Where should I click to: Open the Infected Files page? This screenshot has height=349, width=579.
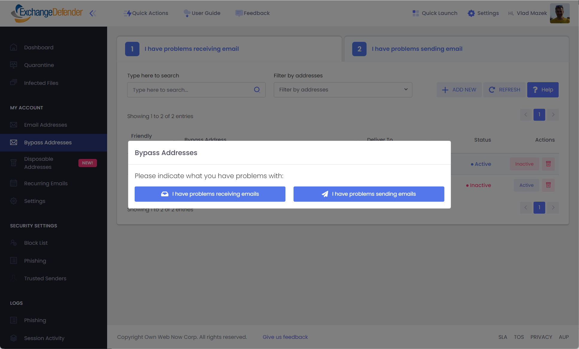coord(41,83)
